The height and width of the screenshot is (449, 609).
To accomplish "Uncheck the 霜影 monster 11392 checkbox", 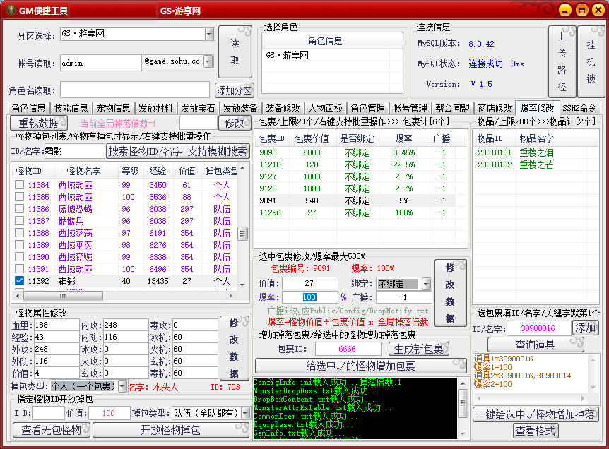I will click(x=20, y=281).
